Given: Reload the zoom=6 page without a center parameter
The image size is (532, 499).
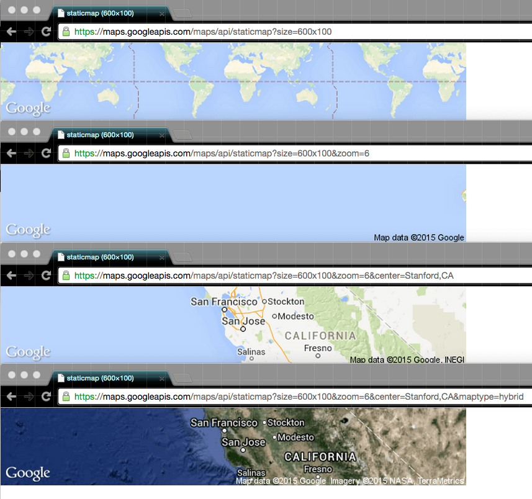Looking at the screenshot, I should click(46, 153).
